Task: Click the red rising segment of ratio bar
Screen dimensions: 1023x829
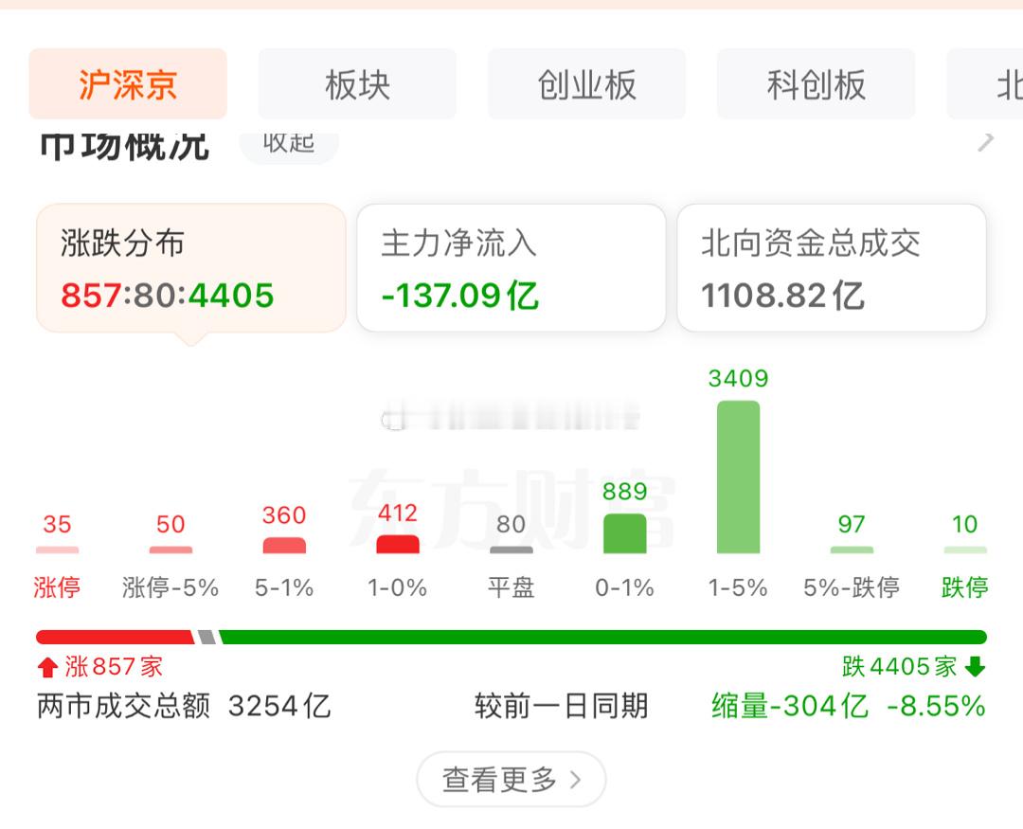Action: pos(115,637)
